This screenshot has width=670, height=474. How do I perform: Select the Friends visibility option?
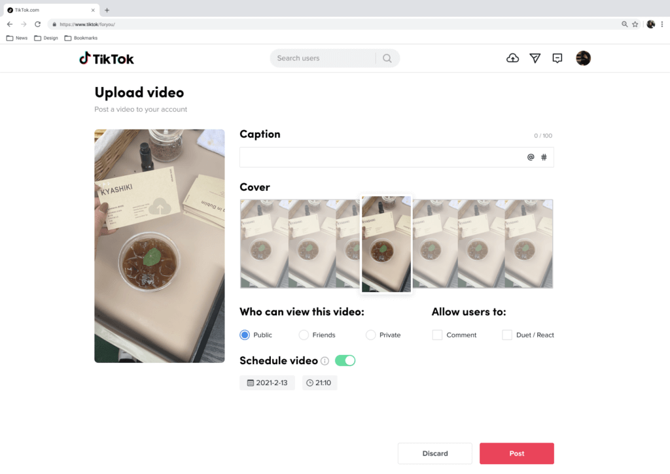tap(304, 335)
